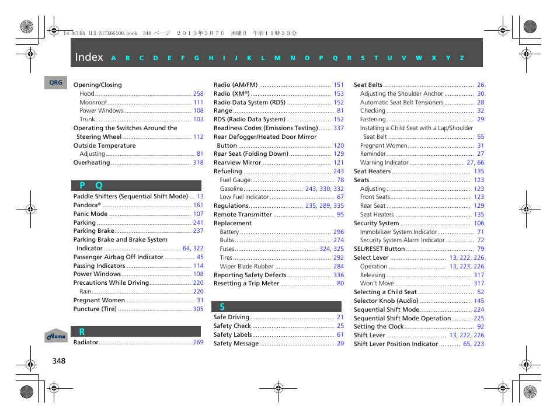
Task: Jump to index letter M
Action: click(277, 58)
